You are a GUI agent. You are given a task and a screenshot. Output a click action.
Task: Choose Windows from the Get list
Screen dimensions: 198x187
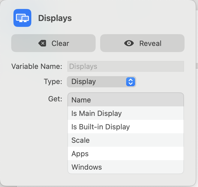pos(126,167)
